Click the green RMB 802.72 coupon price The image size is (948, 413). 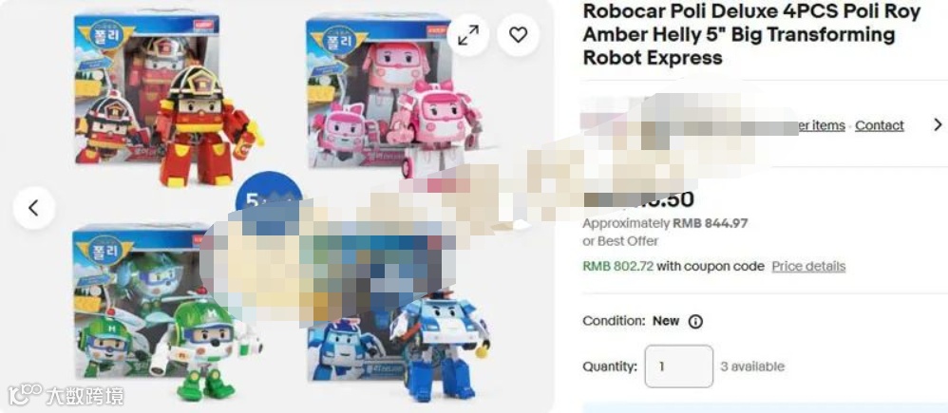tap(617, 266)
